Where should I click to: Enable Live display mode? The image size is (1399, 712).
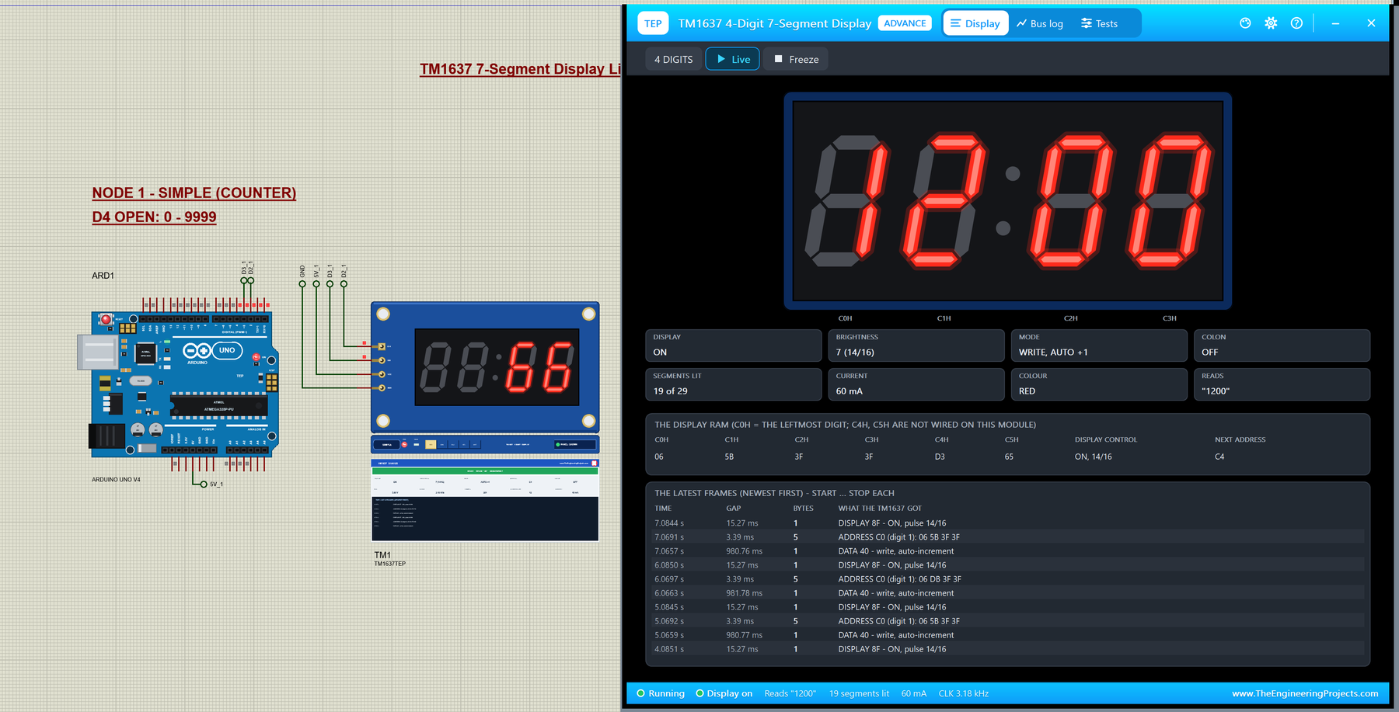coord(733,59)
